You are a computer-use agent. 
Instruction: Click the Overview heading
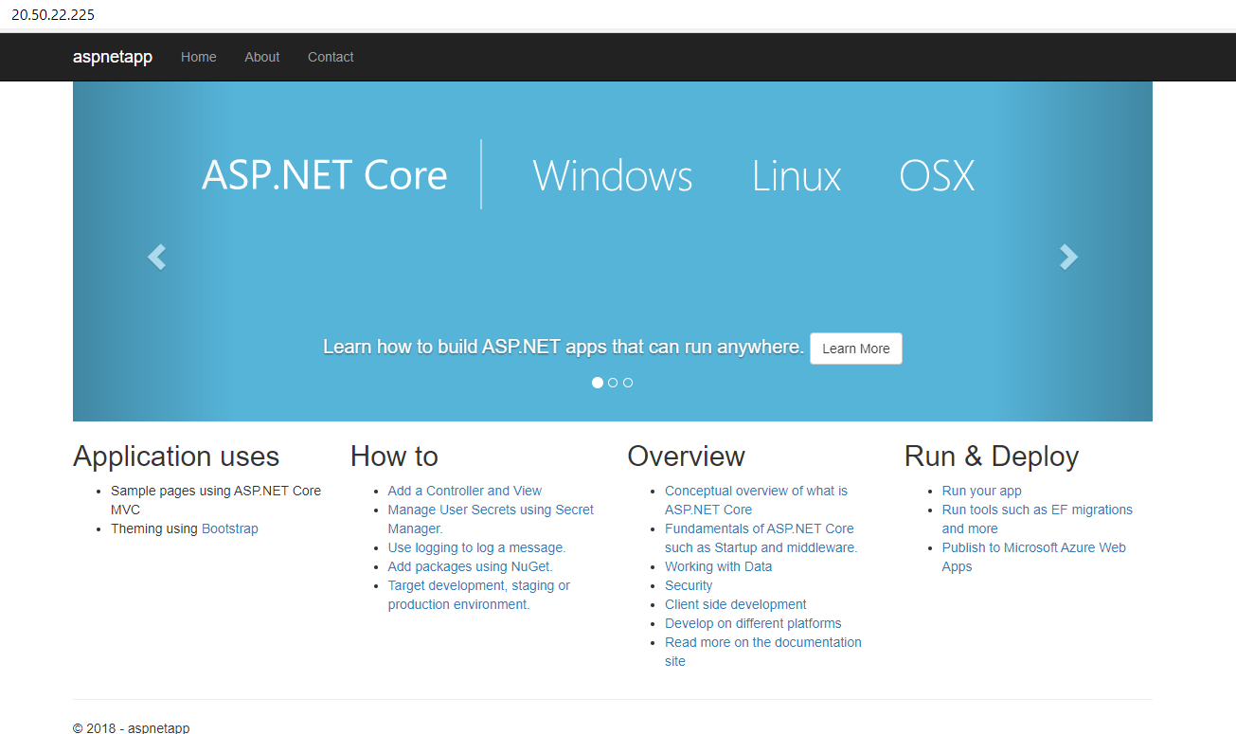tap(687, 457)
